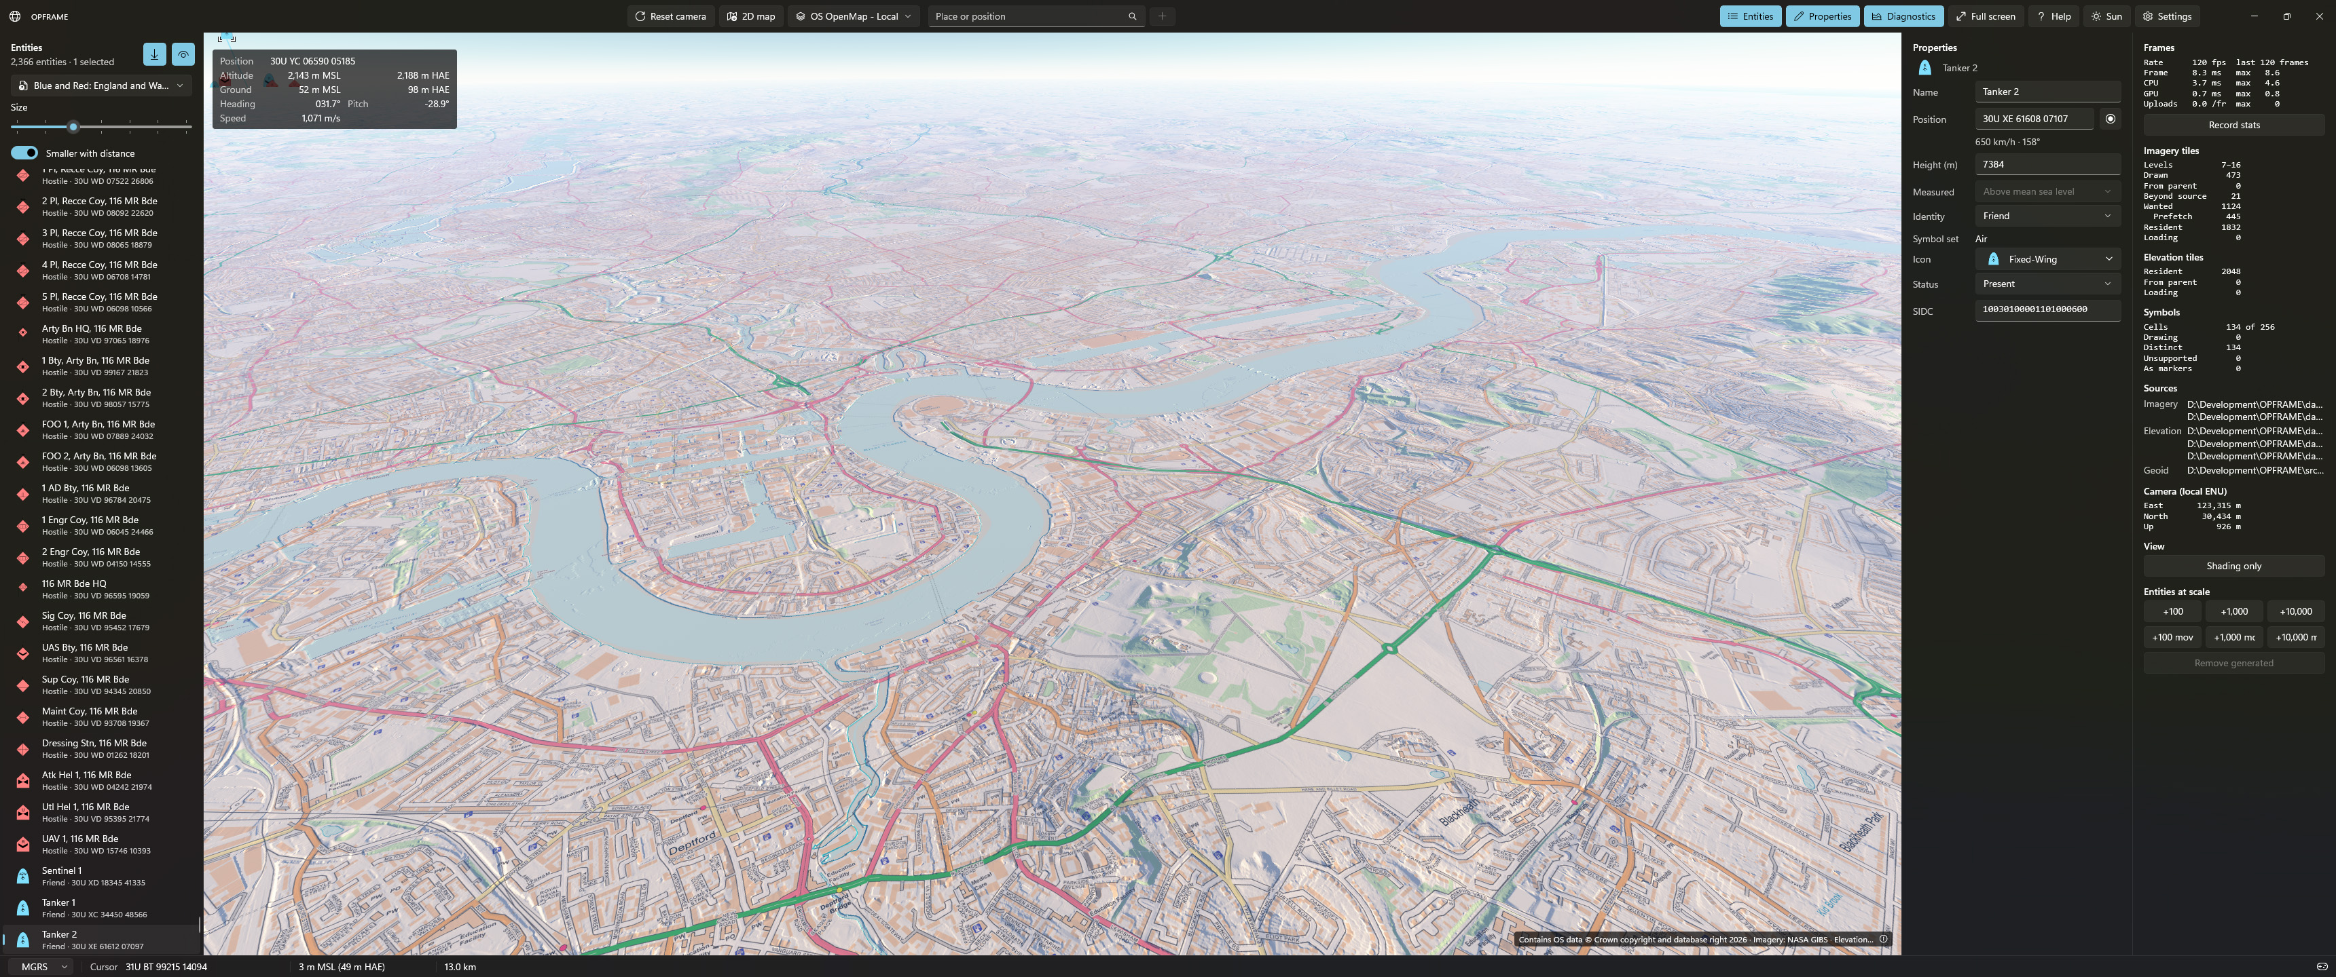Open the Help menu
The image size is (2336, 977).
(x=2054, y=16)
